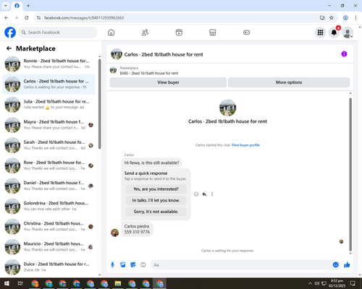Open the emoji picker in message box
Image resolution: width=362 pixels, height=289 pixels.
(x=335, y=265)
